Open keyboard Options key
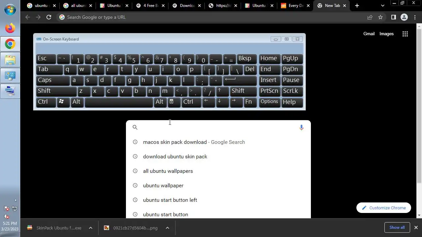This screenshot has width=422, height=237. coord(270,102)
